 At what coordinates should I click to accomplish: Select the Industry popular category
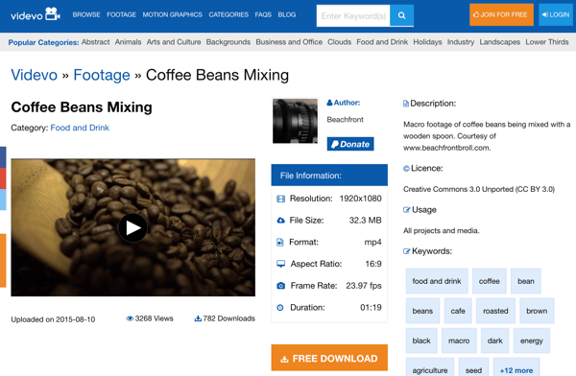[x=461, y=42]
